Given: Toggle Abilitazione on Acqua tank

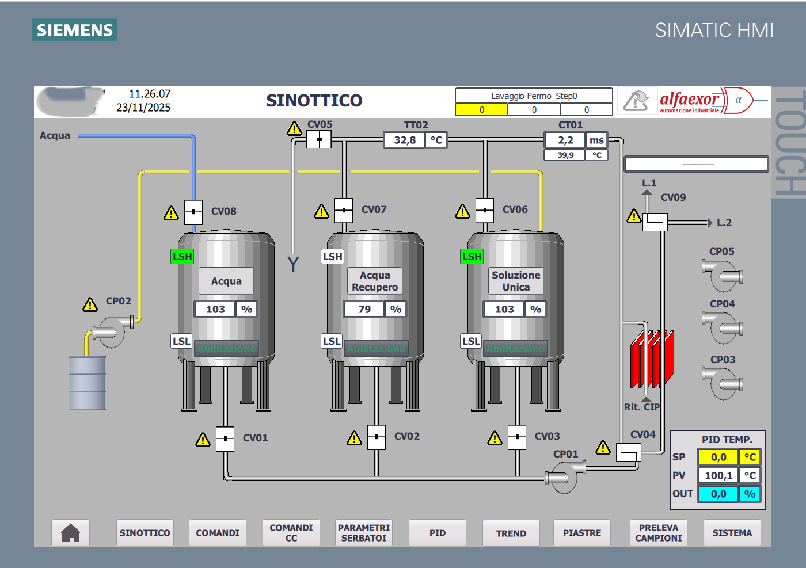Looking at the screenshot, I should [x=226, y=349].
